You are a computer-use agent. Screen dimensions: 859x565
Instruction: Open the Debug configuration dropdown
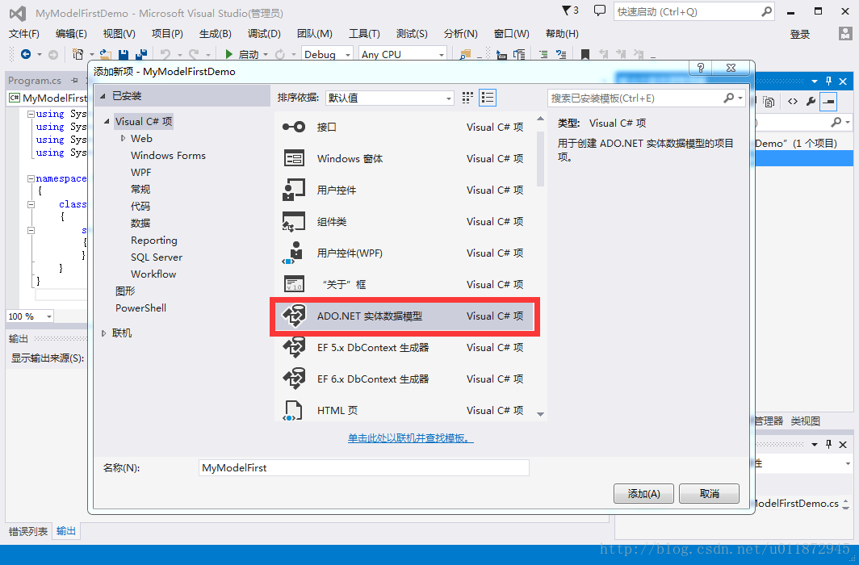[327, 54]
